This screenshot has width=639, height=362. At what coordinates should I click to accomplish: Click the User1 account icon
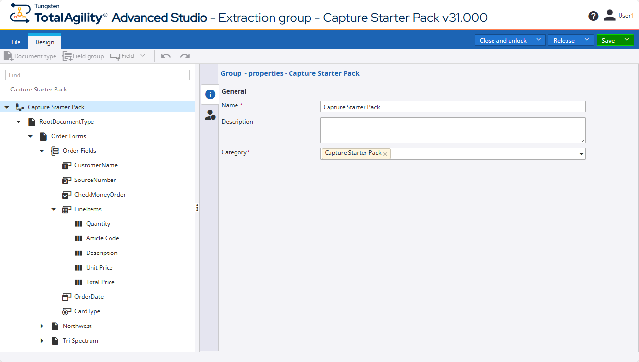coord(609,15)
